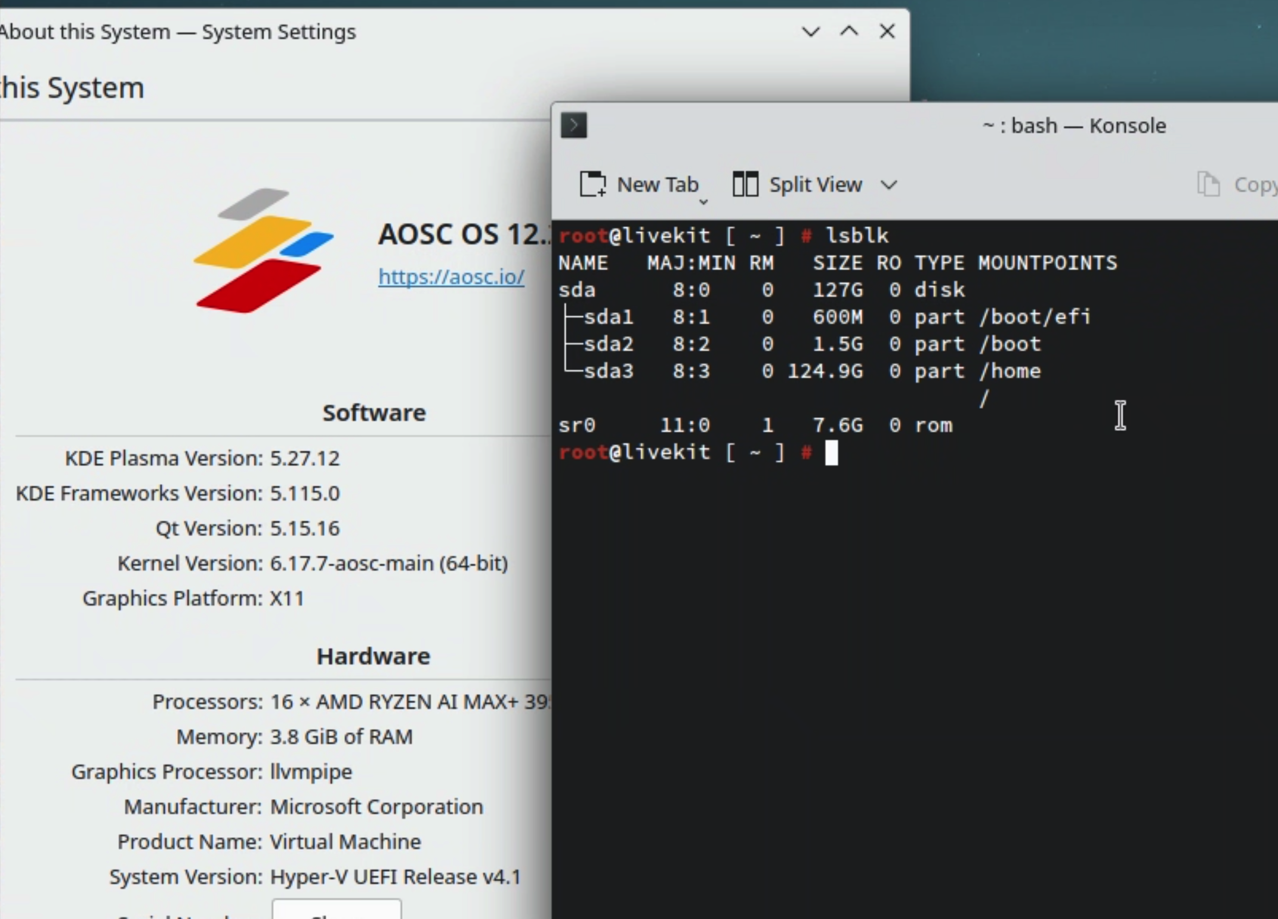Minimize the System Settings window
1278x919 pixels.
pyautogui.click(x=810, y=31)
